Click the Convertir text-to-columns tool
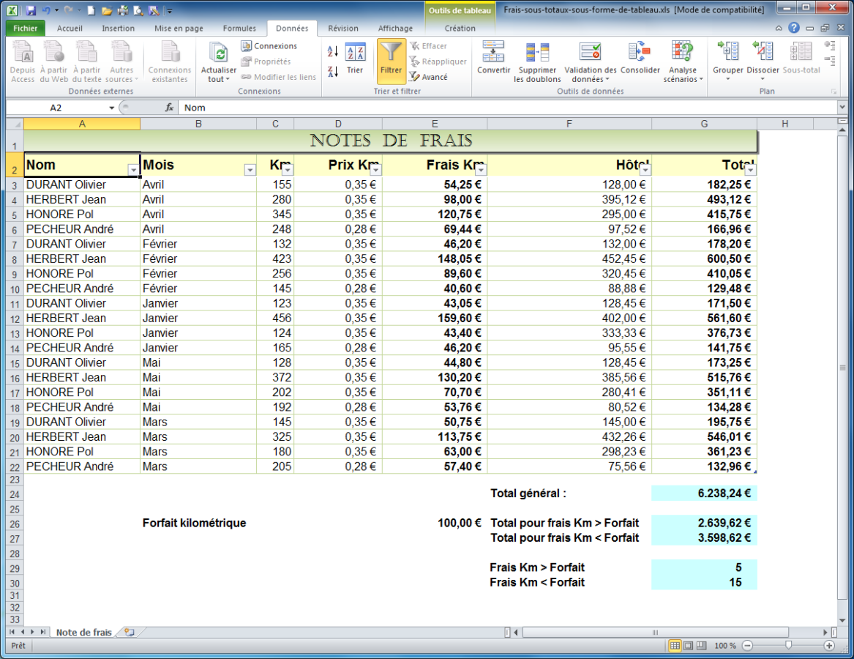854x659 pixels. click(x=493, y=59)
